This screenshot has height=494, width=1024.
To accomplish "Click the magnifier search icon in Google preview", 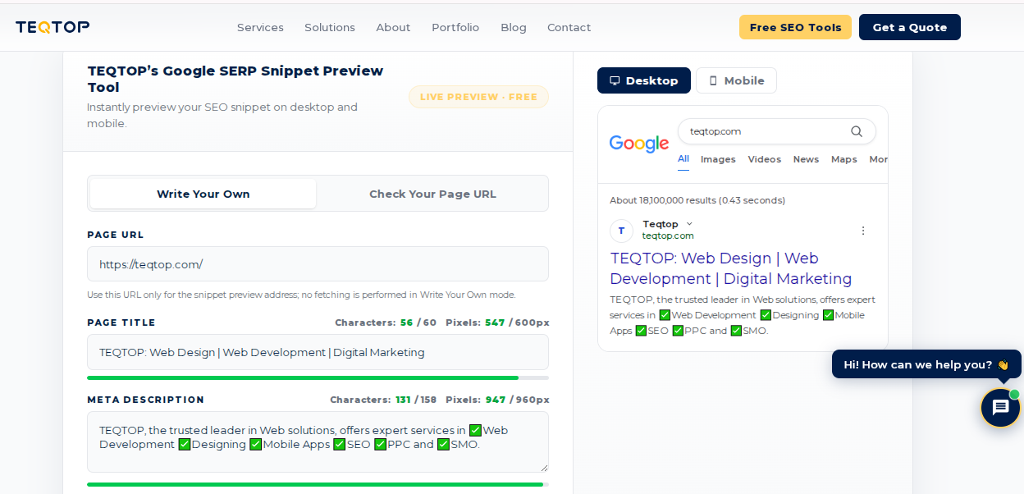I will tap(857, 131).
